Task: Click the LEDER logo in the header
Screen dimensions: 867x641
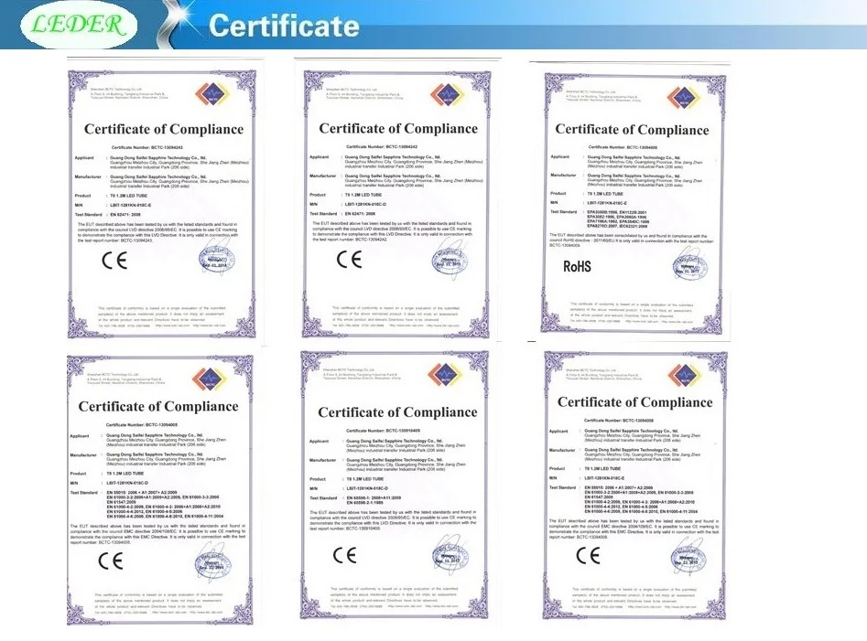Action: pos(79,24)
